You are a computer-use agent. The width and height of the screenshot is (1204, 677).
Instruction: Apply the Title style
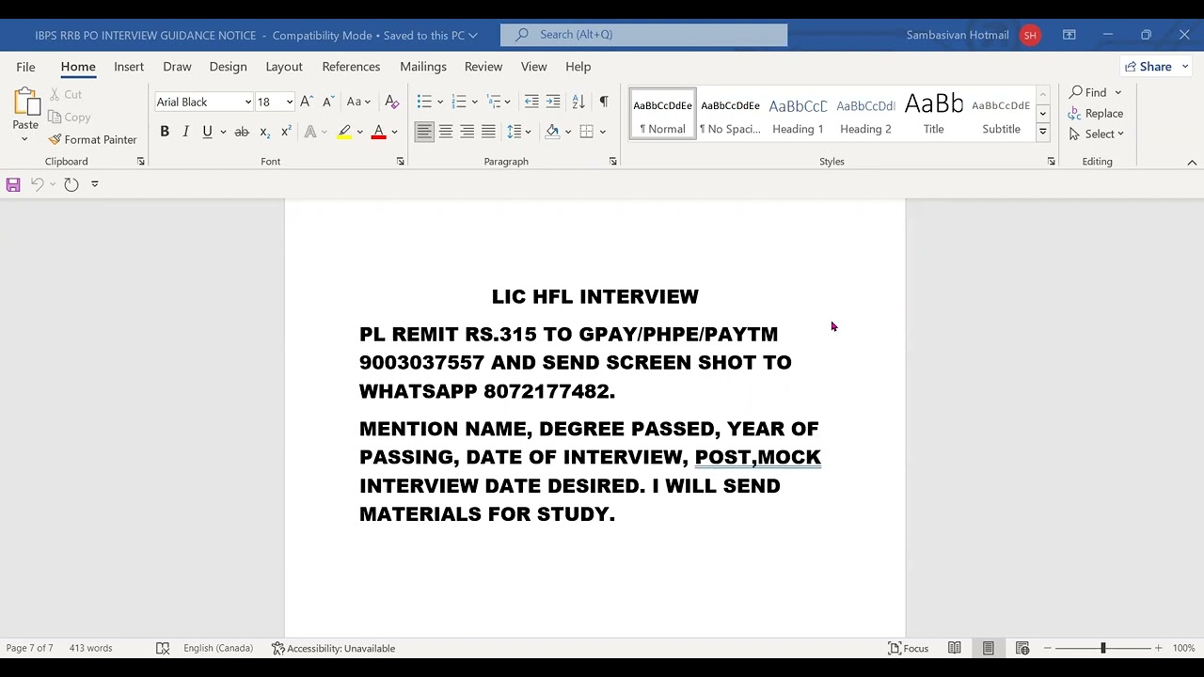coord(933,114)
